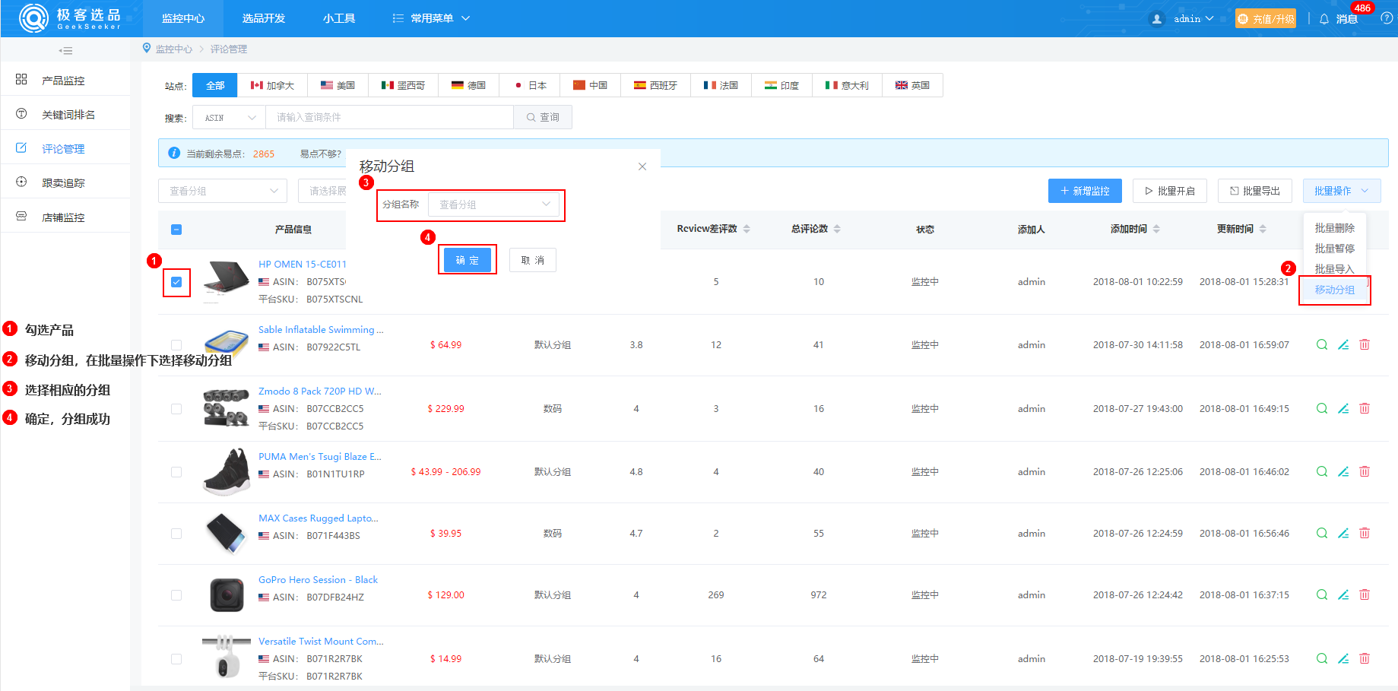View details for Sable Inflatable Swimming row
The height and width of the screenshot is (691, 1398).
1322,344
